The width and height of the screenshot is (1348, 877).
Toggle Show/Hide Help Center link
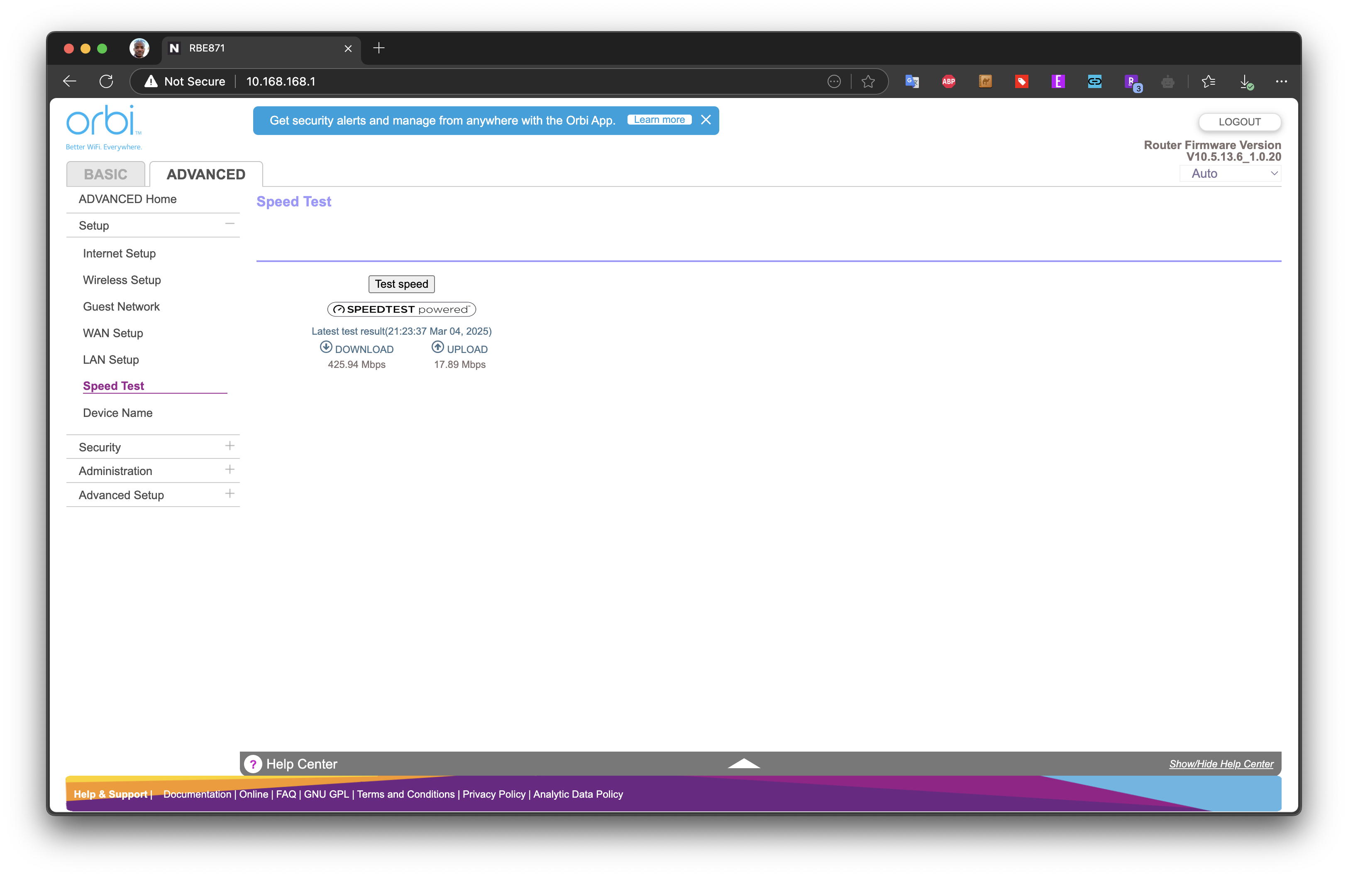click(1221, 764)
